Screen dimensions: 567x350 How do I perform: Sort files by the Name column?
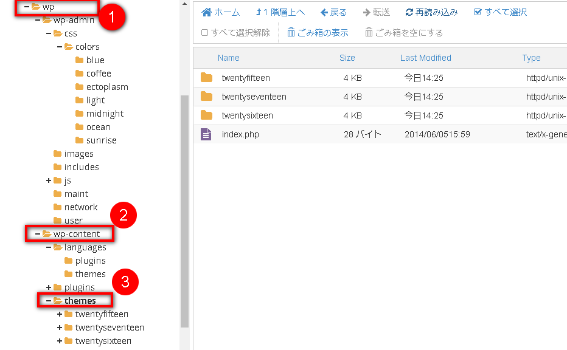[229, 58]
